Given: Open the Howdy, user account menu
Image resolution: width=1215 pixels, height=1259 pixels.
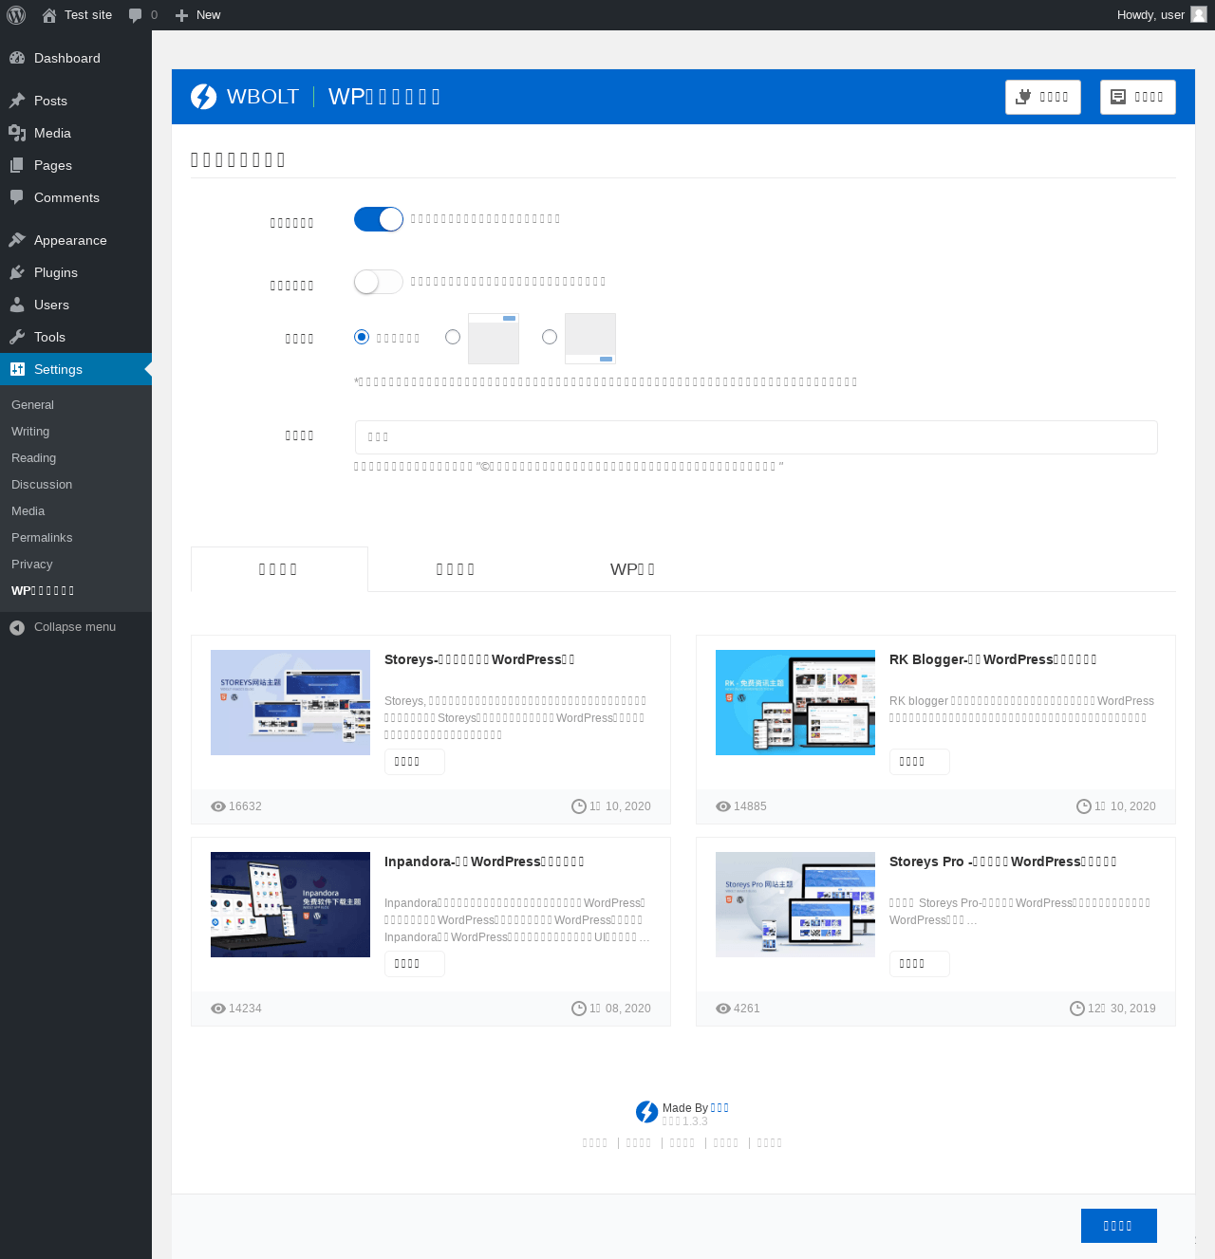Looking at the screenshot, I should pyautogui.click(x=1162, y=15).
